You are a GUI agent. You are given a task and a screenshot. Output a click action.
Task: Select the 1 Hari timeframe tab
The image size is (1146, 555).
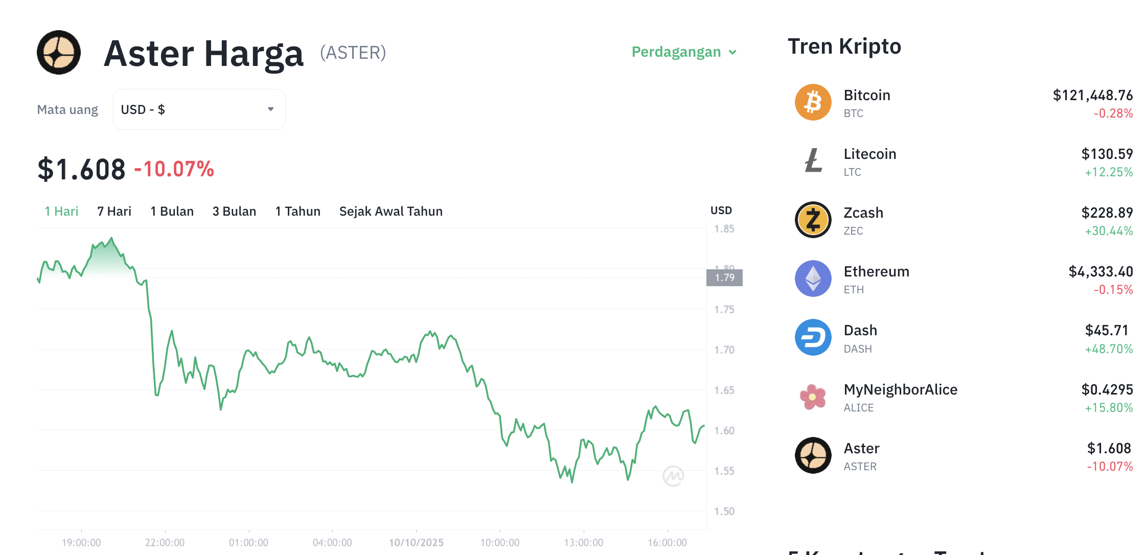click(x=61, y=212)
